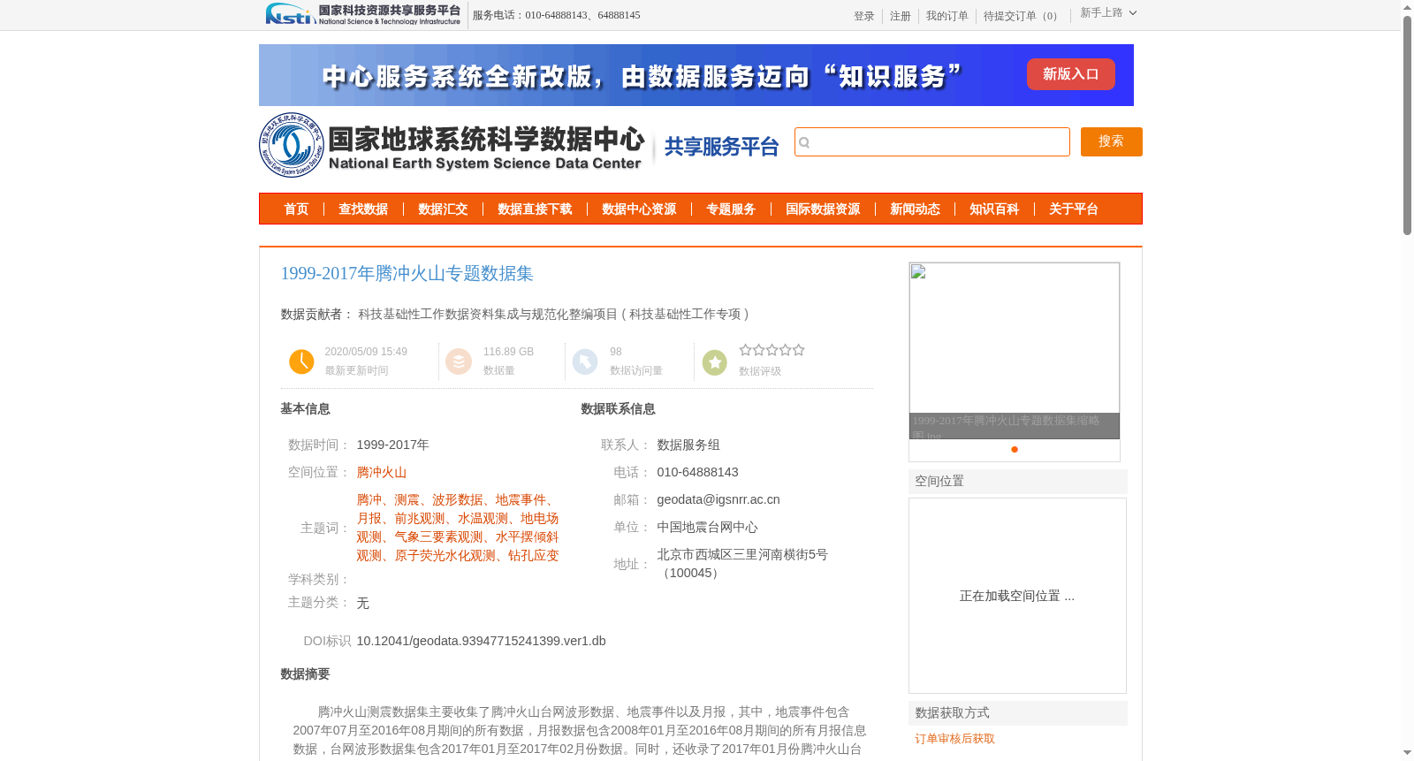Click the green star rating icon

pos(714,361)
